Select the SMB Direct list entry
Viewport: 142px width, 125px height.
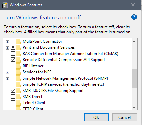pos(33,97)
